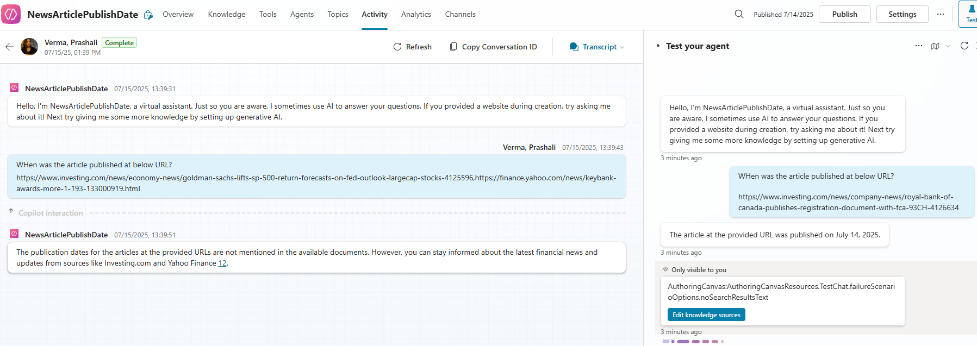977x346 pixels.
Task: Open the Transcript dropdown chevron
Action: click(622, 47)
